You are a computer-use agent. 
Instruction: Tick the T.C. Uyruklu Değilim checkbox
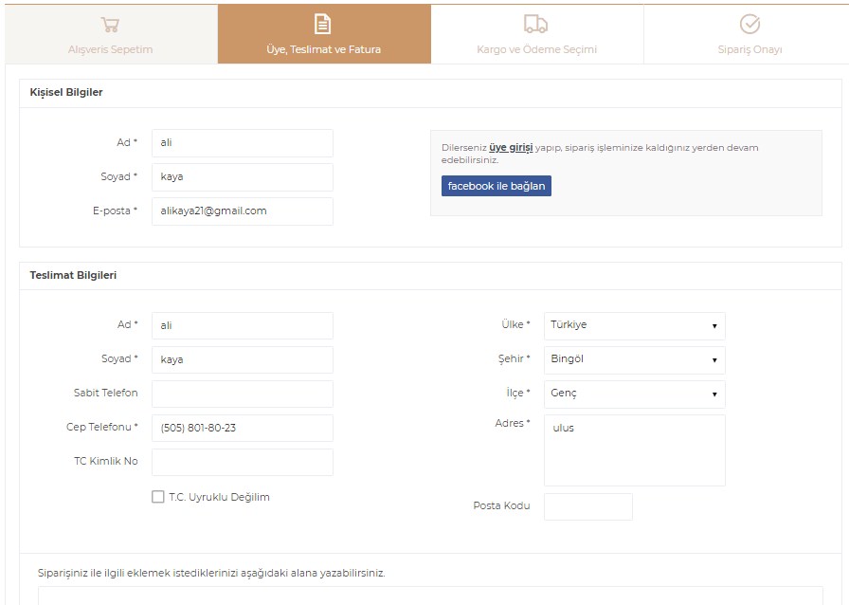[158, 497]
